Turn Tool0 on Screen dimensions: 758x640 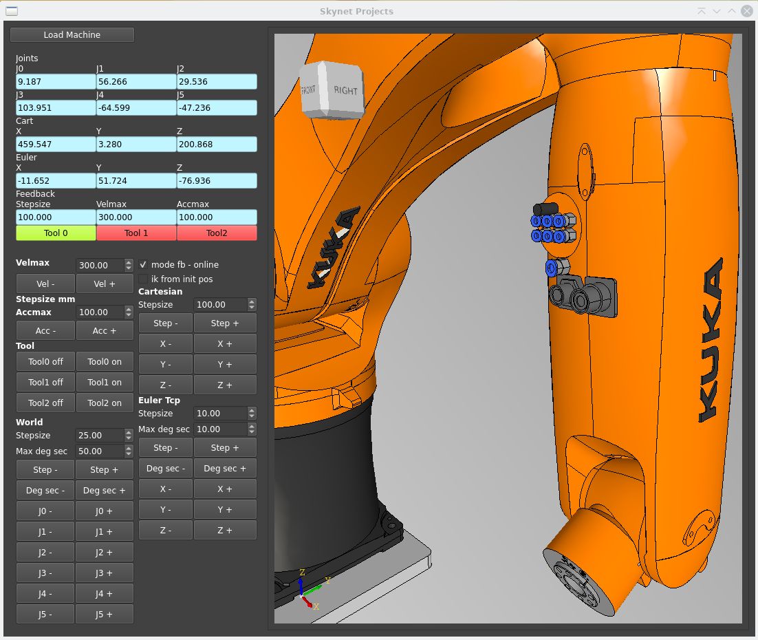click(x=105, y=362)
